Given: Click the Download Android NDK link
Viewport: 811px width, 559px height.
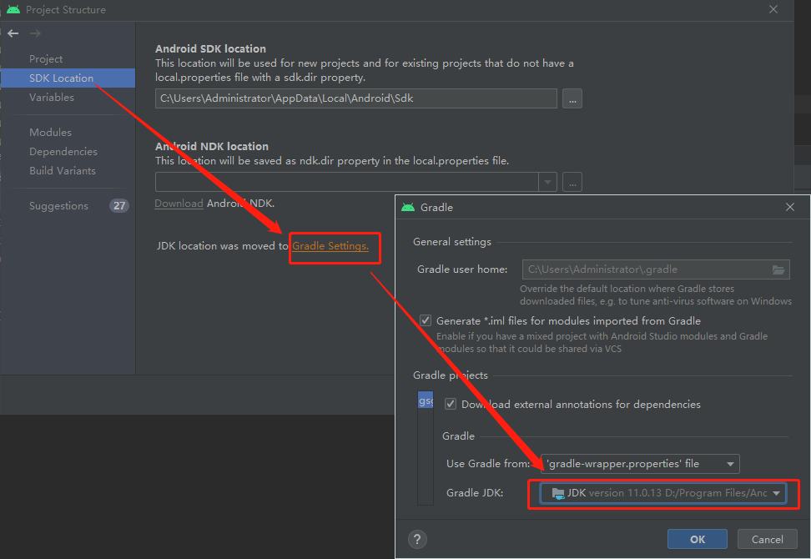Looking at the screenshot, I should (x=179, y=204).
